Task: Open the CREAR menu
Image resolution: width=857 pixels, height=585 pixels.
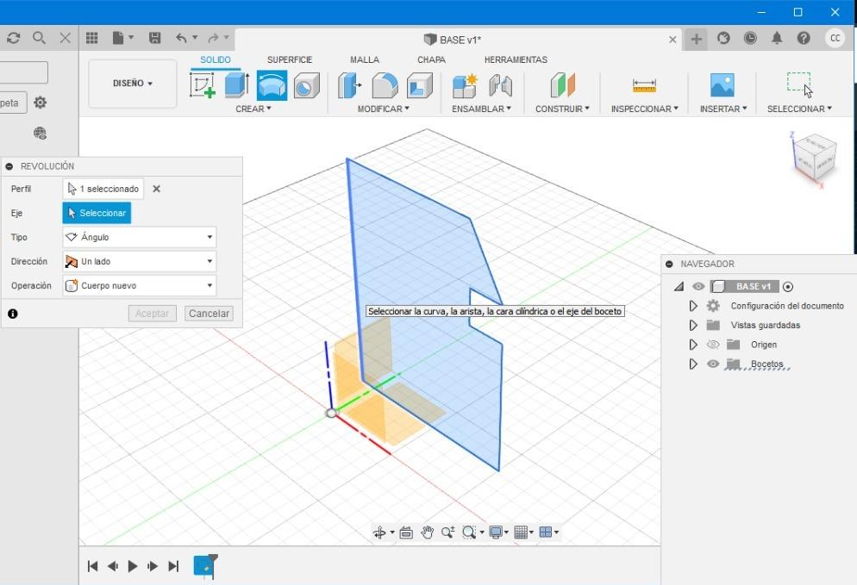Action: pos(253,109)
